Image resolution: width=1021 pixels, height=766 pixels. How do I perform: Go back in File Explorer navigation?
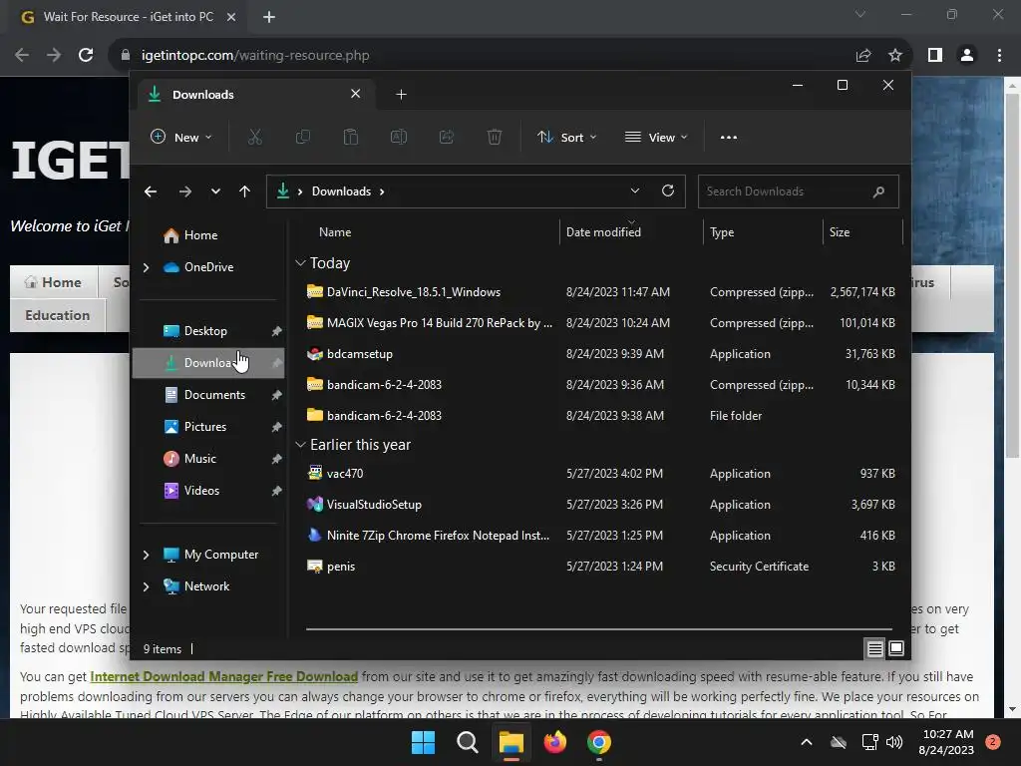tap(151, 191)
